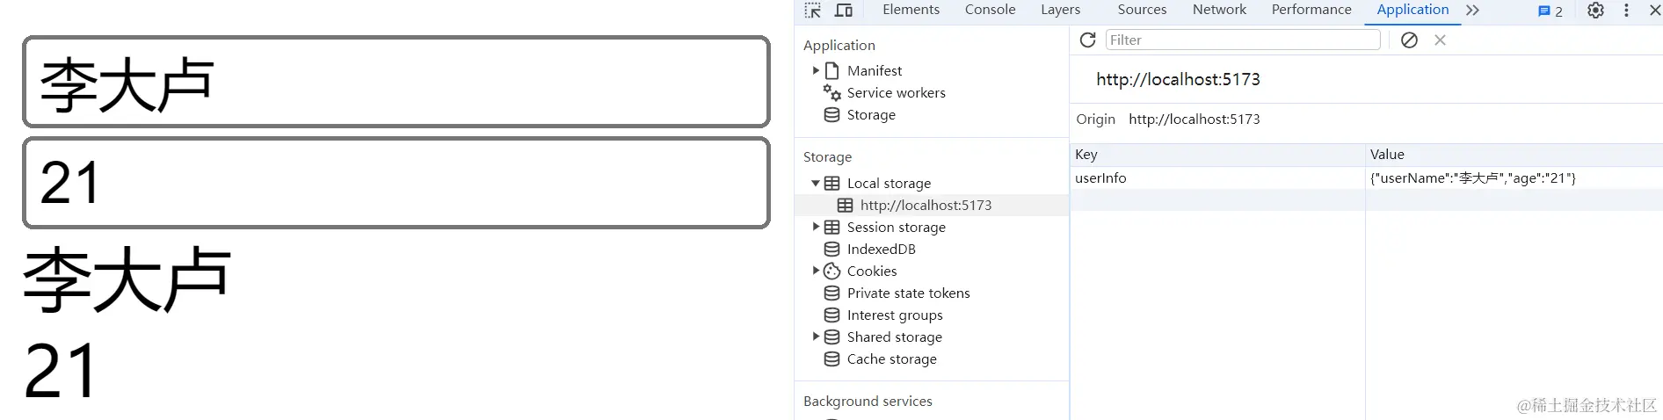This screenshot has width=1663, height=420.
Task: Show more DevTools tabs chevron
Action: click(x=1472, y=10)
